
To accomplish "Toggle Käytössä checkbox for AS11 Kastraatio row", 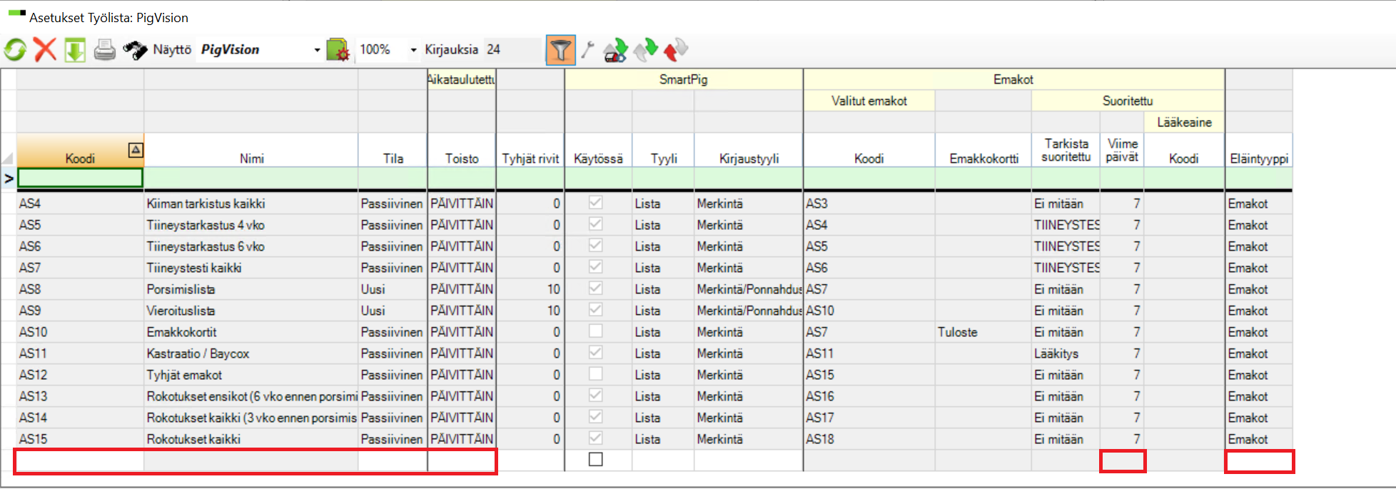I will 596,353.
